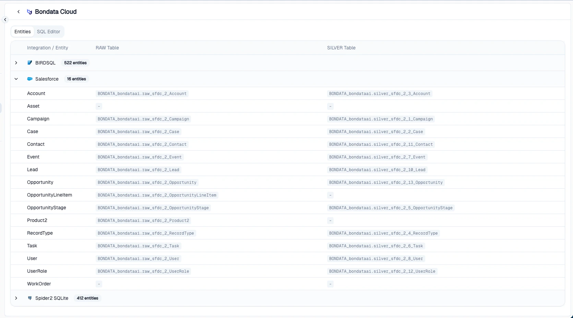Click the silver_sfdc_2_12_UserRole table name
Image resolution: width=573 pixels, height=318 pixels.
[x=382, y=271]
